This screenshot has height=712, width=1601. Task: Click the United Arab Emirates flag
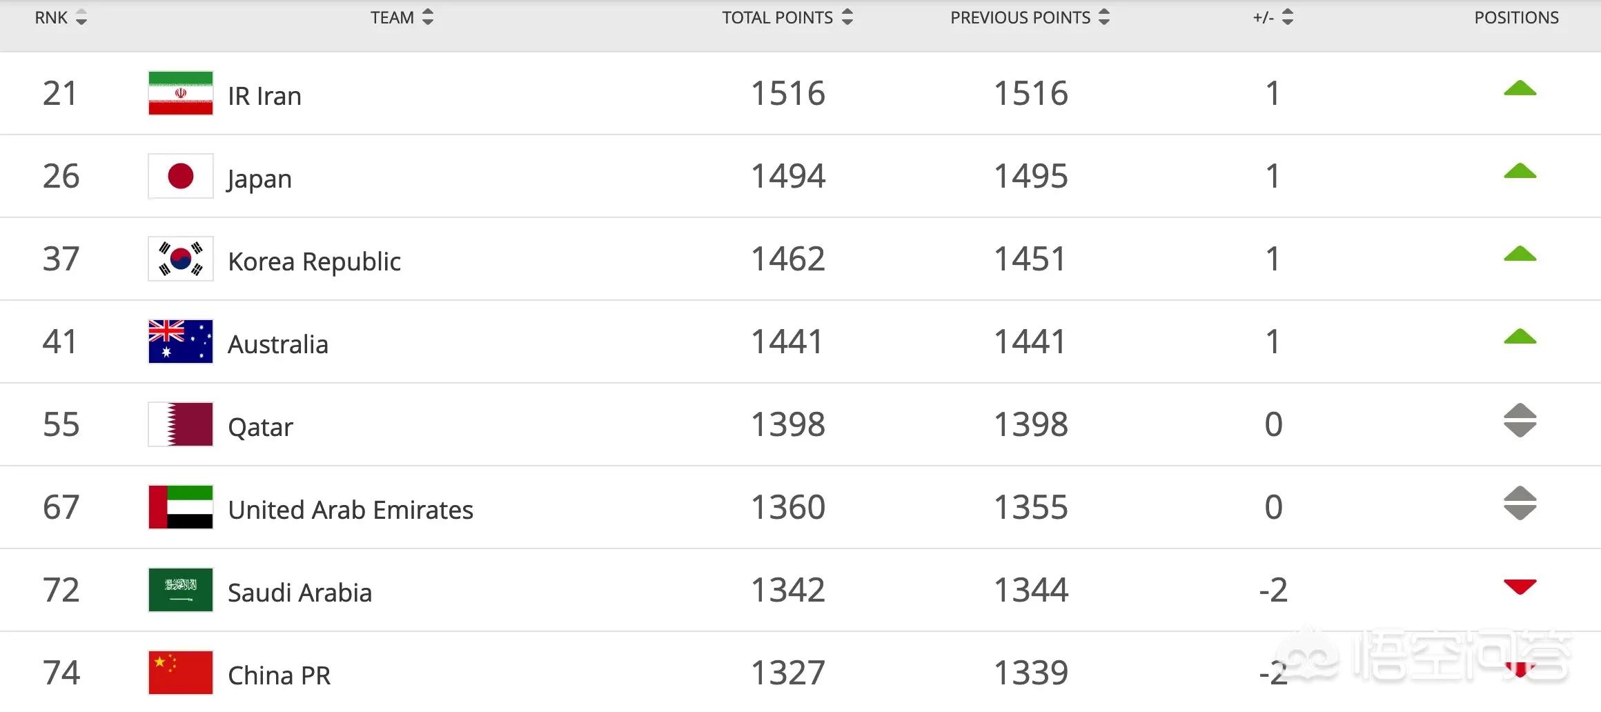[x=180, y=507]
